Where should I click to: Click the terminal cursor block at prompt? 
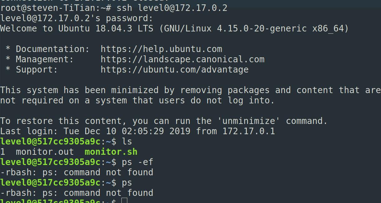(x=124, y=200)
